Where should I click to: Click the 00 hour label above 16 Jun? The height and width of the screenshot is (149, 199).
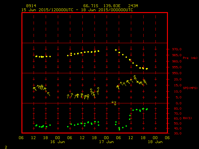tap(58, 138)
